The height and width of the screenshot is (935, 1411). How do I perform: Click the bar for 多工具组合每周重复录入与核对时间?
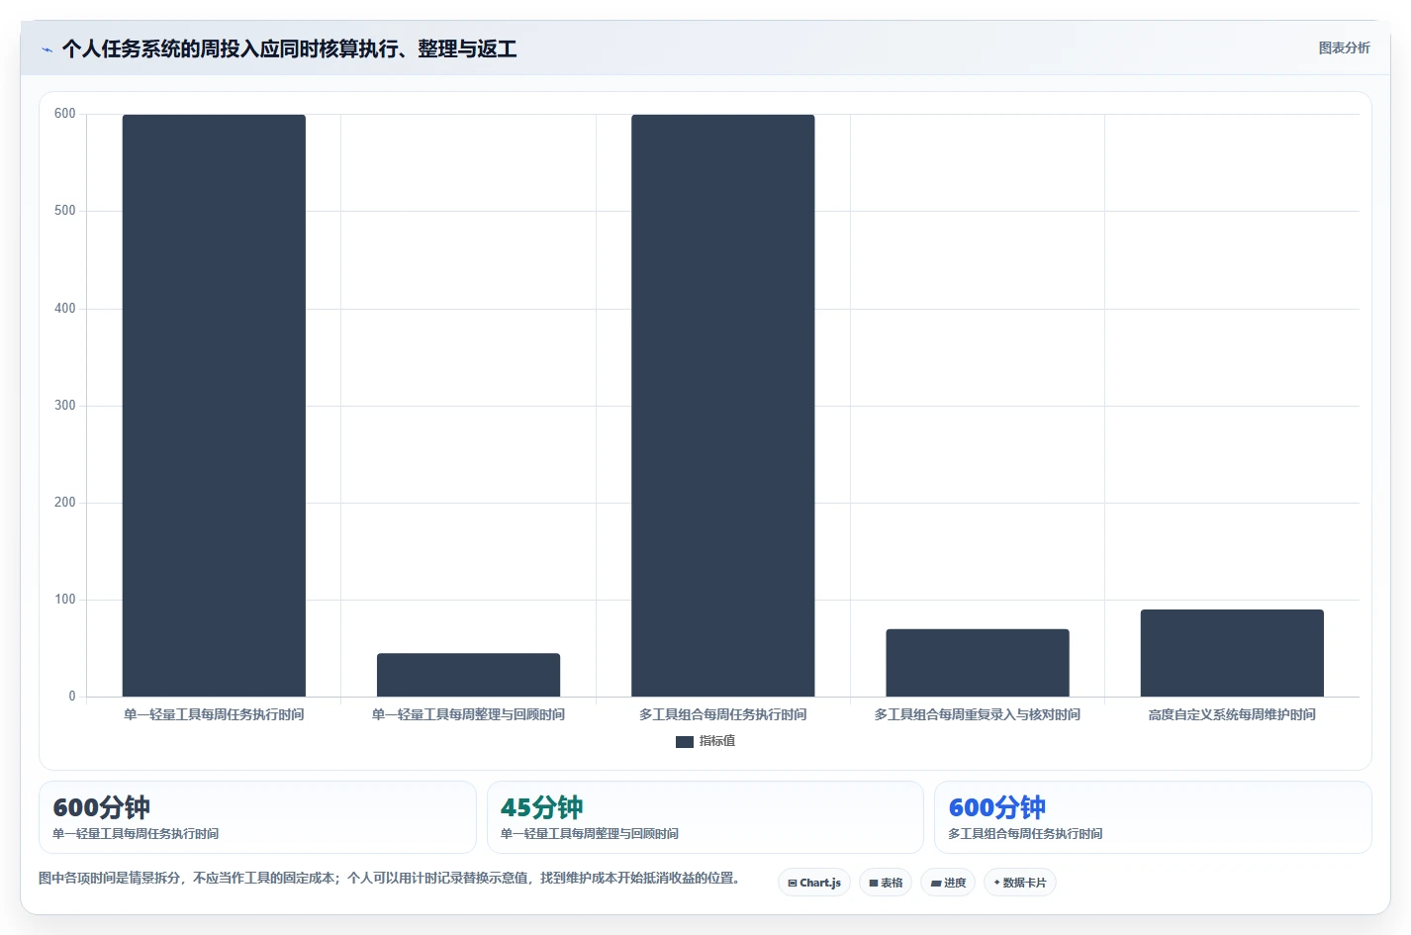click(978, 663)
